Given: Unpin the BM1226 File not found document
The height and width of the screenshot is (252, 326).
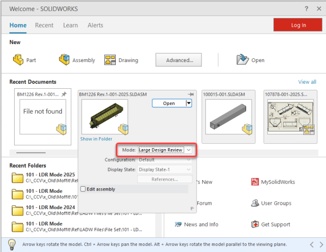Looking at the screenshot, I should [x=64, y=94].
